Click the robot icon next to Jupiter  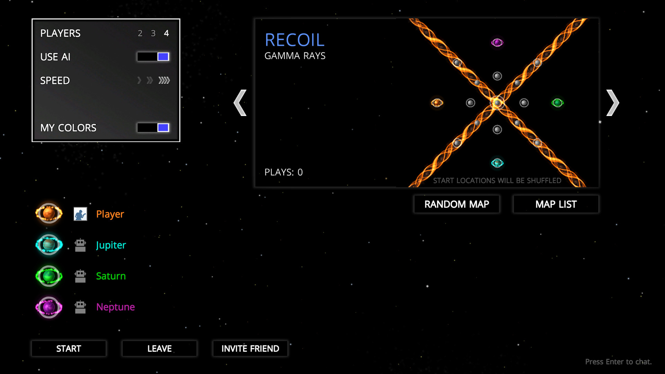tap(80, 244)
